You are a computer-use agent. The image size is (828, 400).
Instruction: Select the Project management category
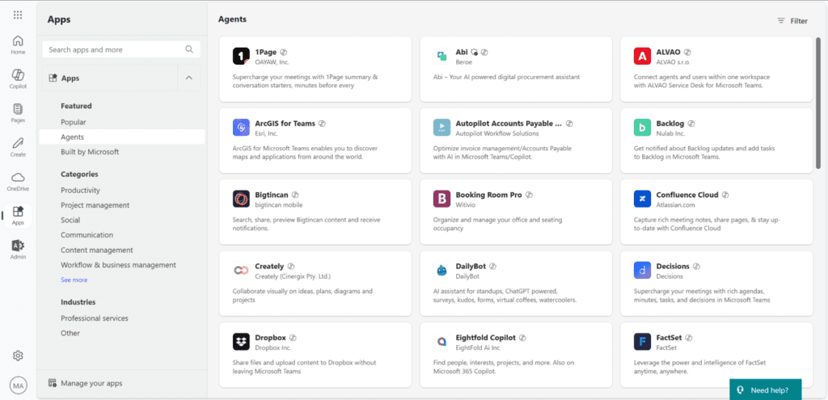95,204
